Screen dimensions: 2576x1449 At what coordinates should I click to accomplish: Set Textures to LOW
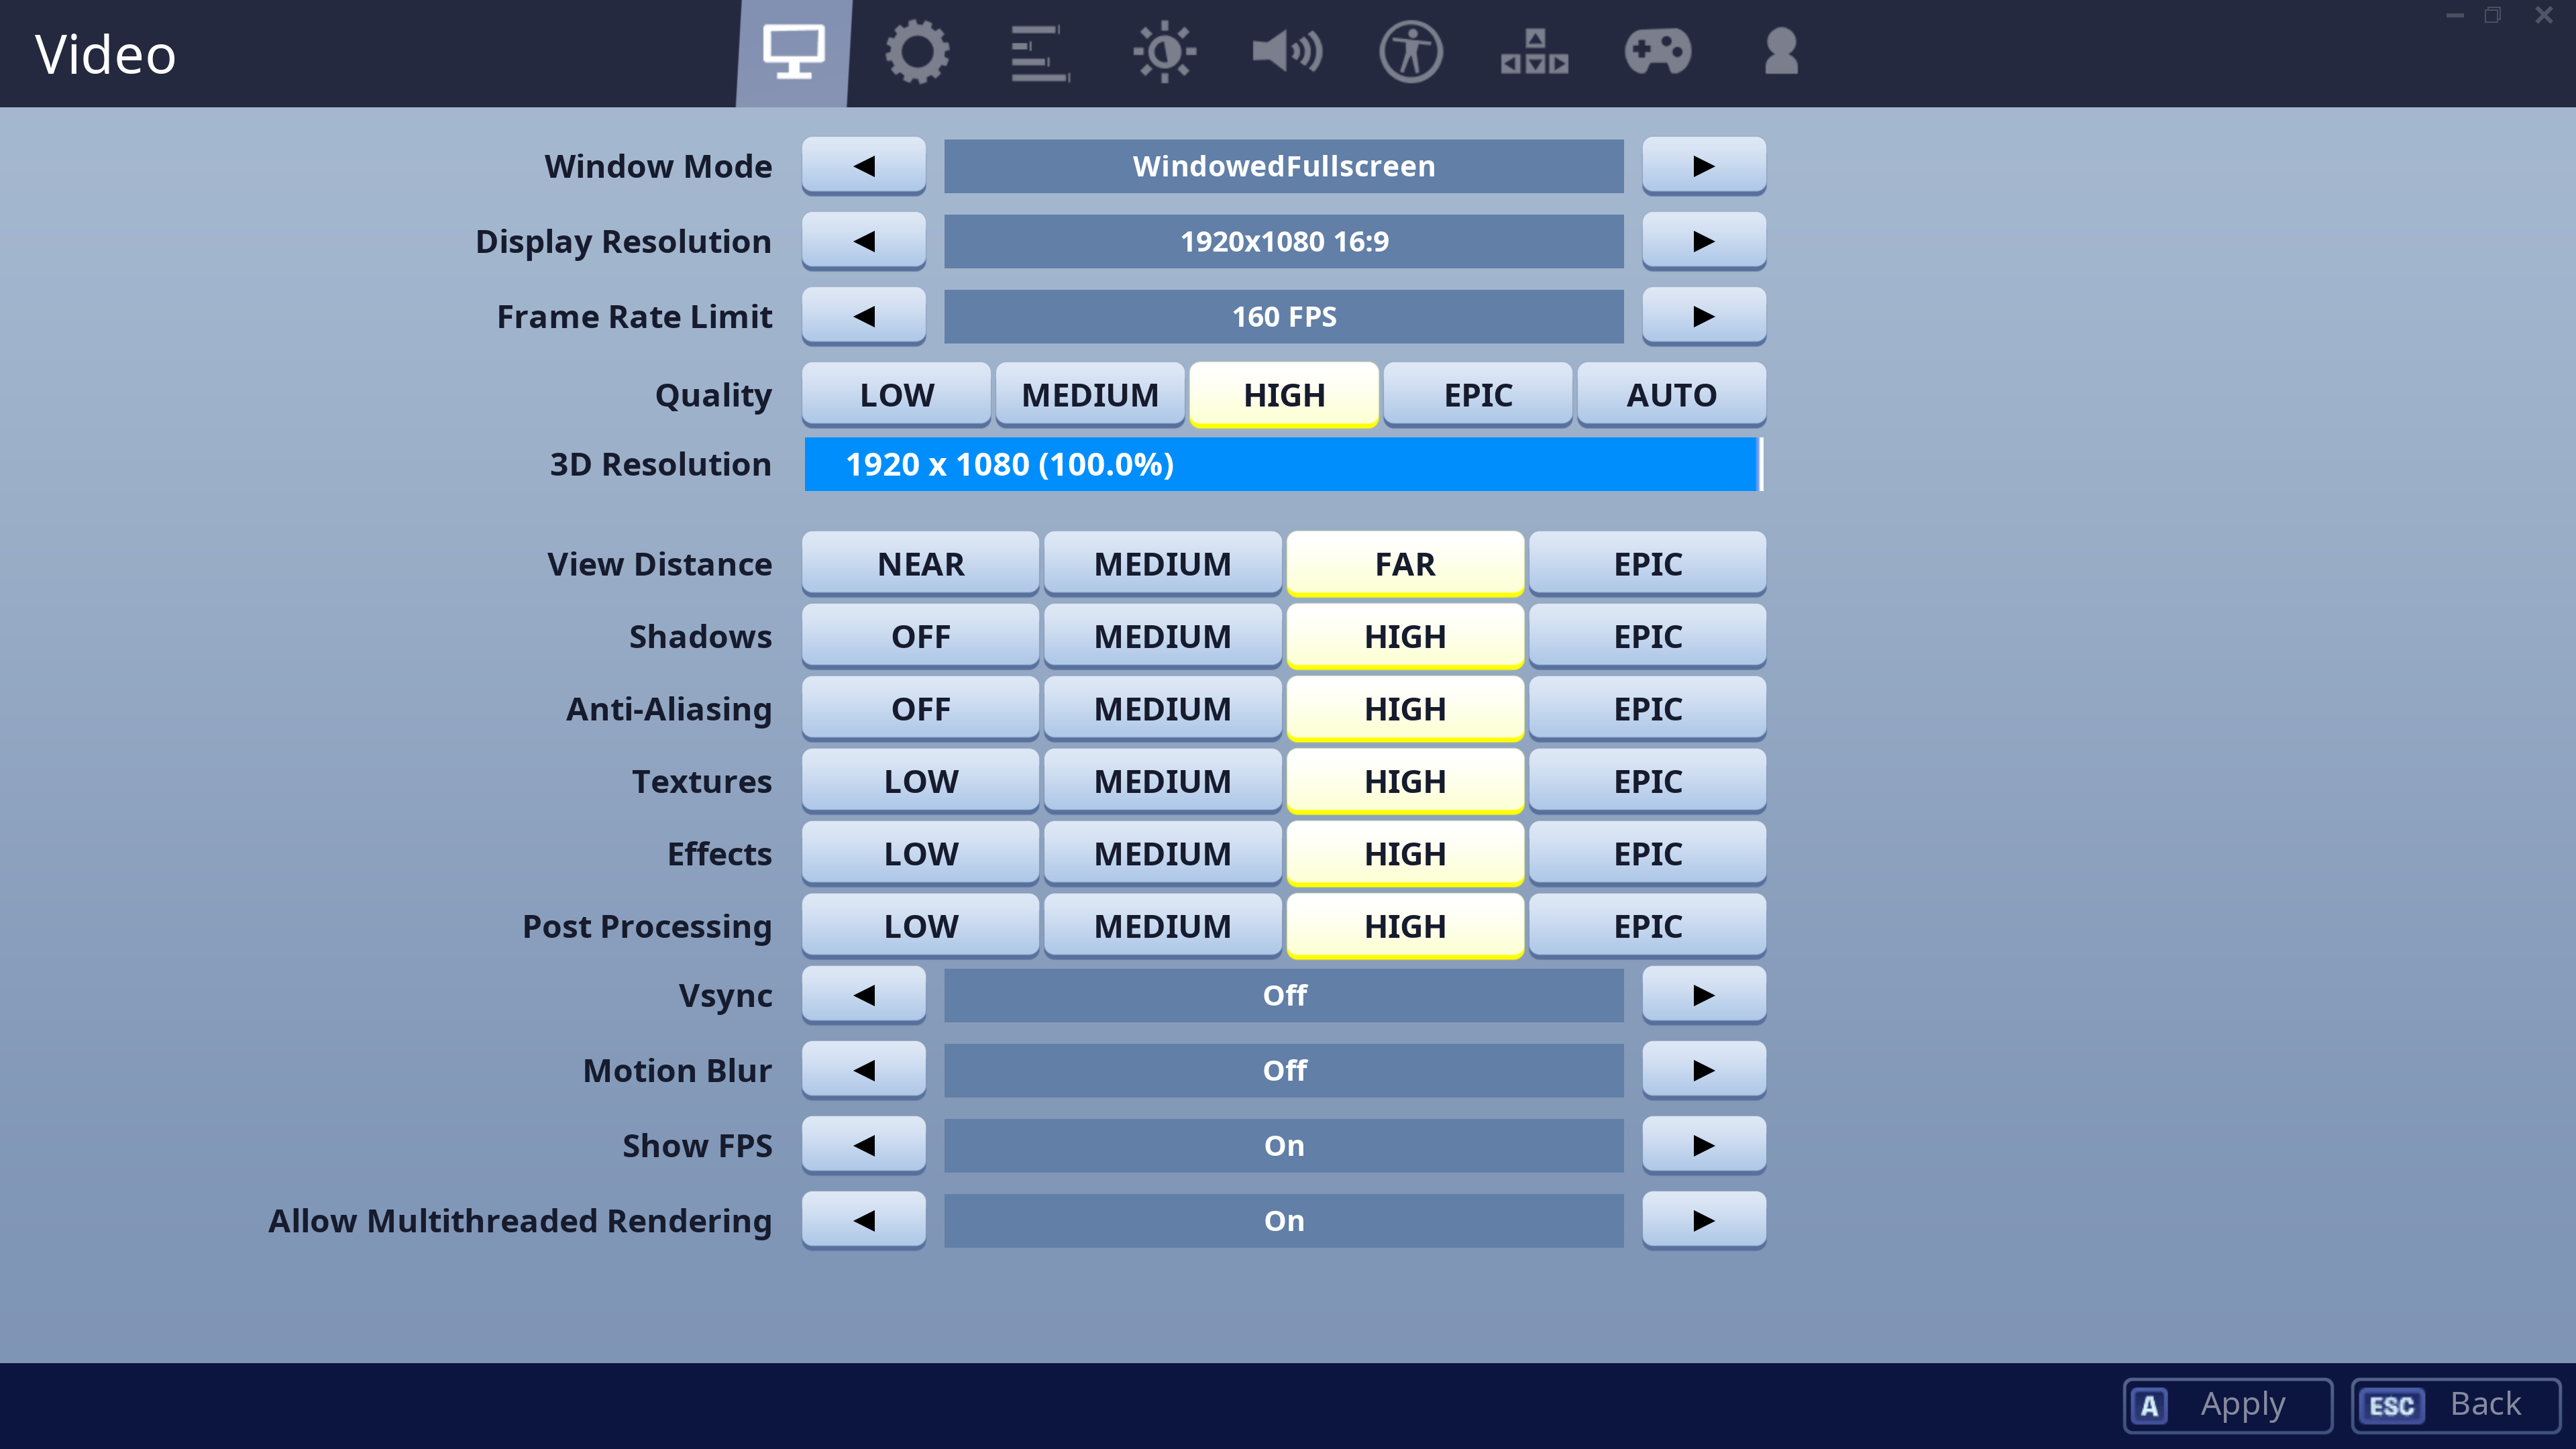(920, 781)
